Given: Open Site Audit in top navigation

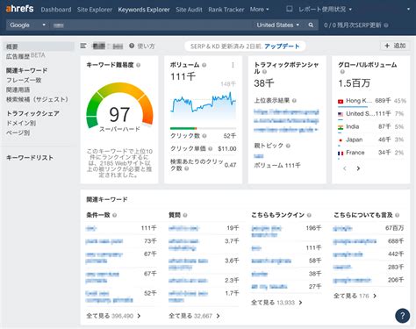Looking at the screenshot, I should point(189,10).
